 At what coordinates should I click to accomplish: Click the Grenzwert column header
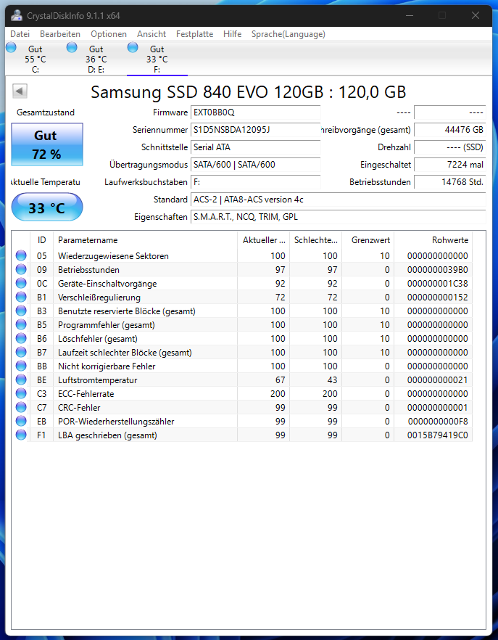point(368,240)
